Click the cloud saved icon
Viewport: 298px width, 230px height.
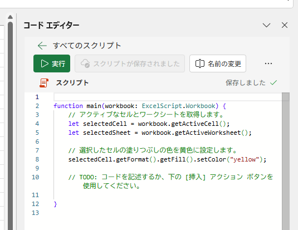85,63
